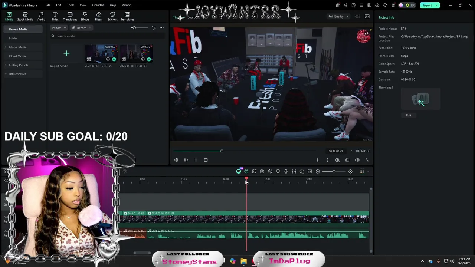Expand the Editing Presets section
This screenshot has height=267, width=475.
[x=6, y=65]
